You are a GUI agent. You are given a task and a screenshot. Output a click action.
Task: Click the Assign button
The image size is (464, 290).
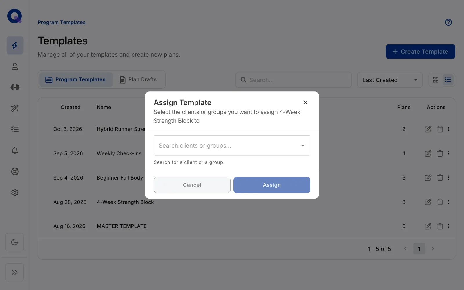272,185
